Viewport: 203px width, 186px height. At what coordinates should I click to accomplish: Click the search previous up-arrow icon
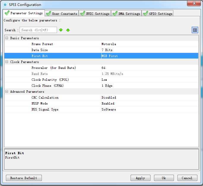[68, 30]
